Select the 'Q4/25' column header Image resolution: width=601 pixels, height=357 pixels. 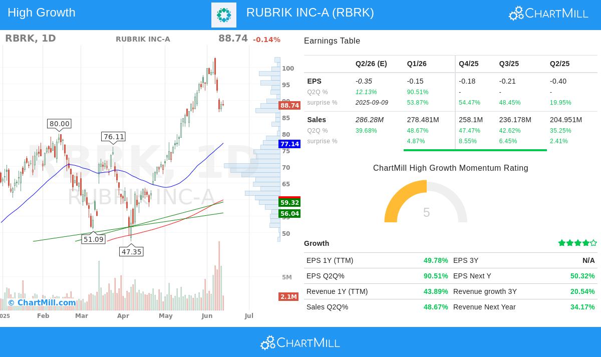469,64
